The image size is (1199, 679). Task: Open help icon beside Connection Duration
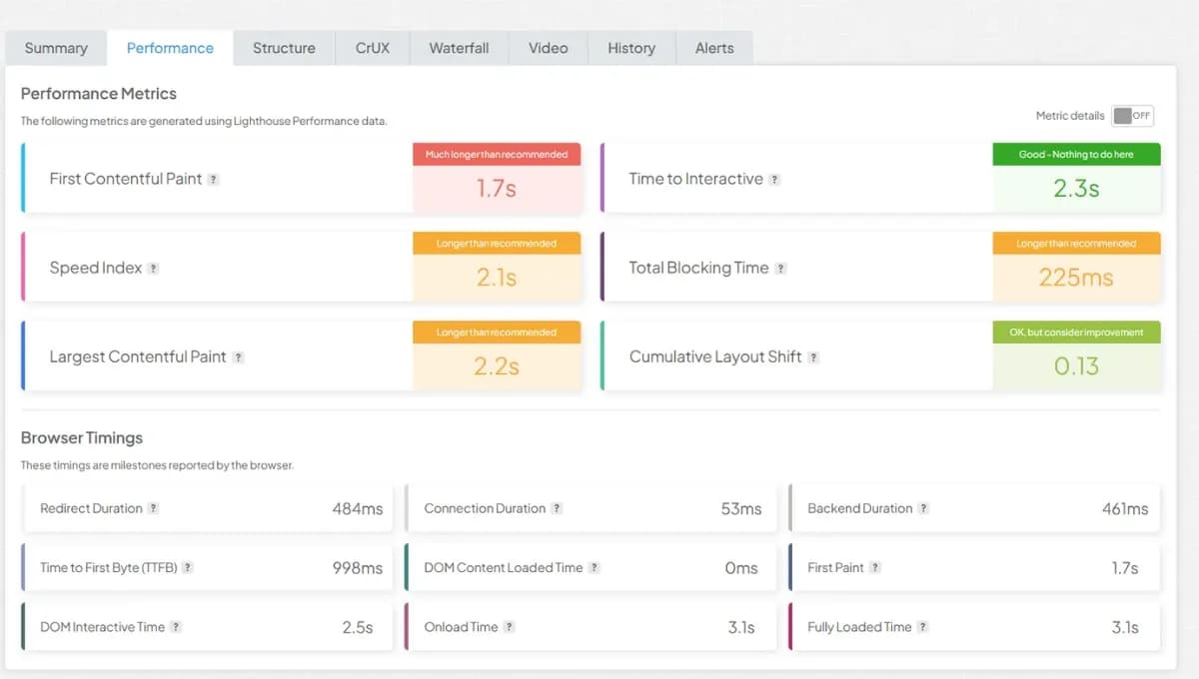(x=557, y=508)
